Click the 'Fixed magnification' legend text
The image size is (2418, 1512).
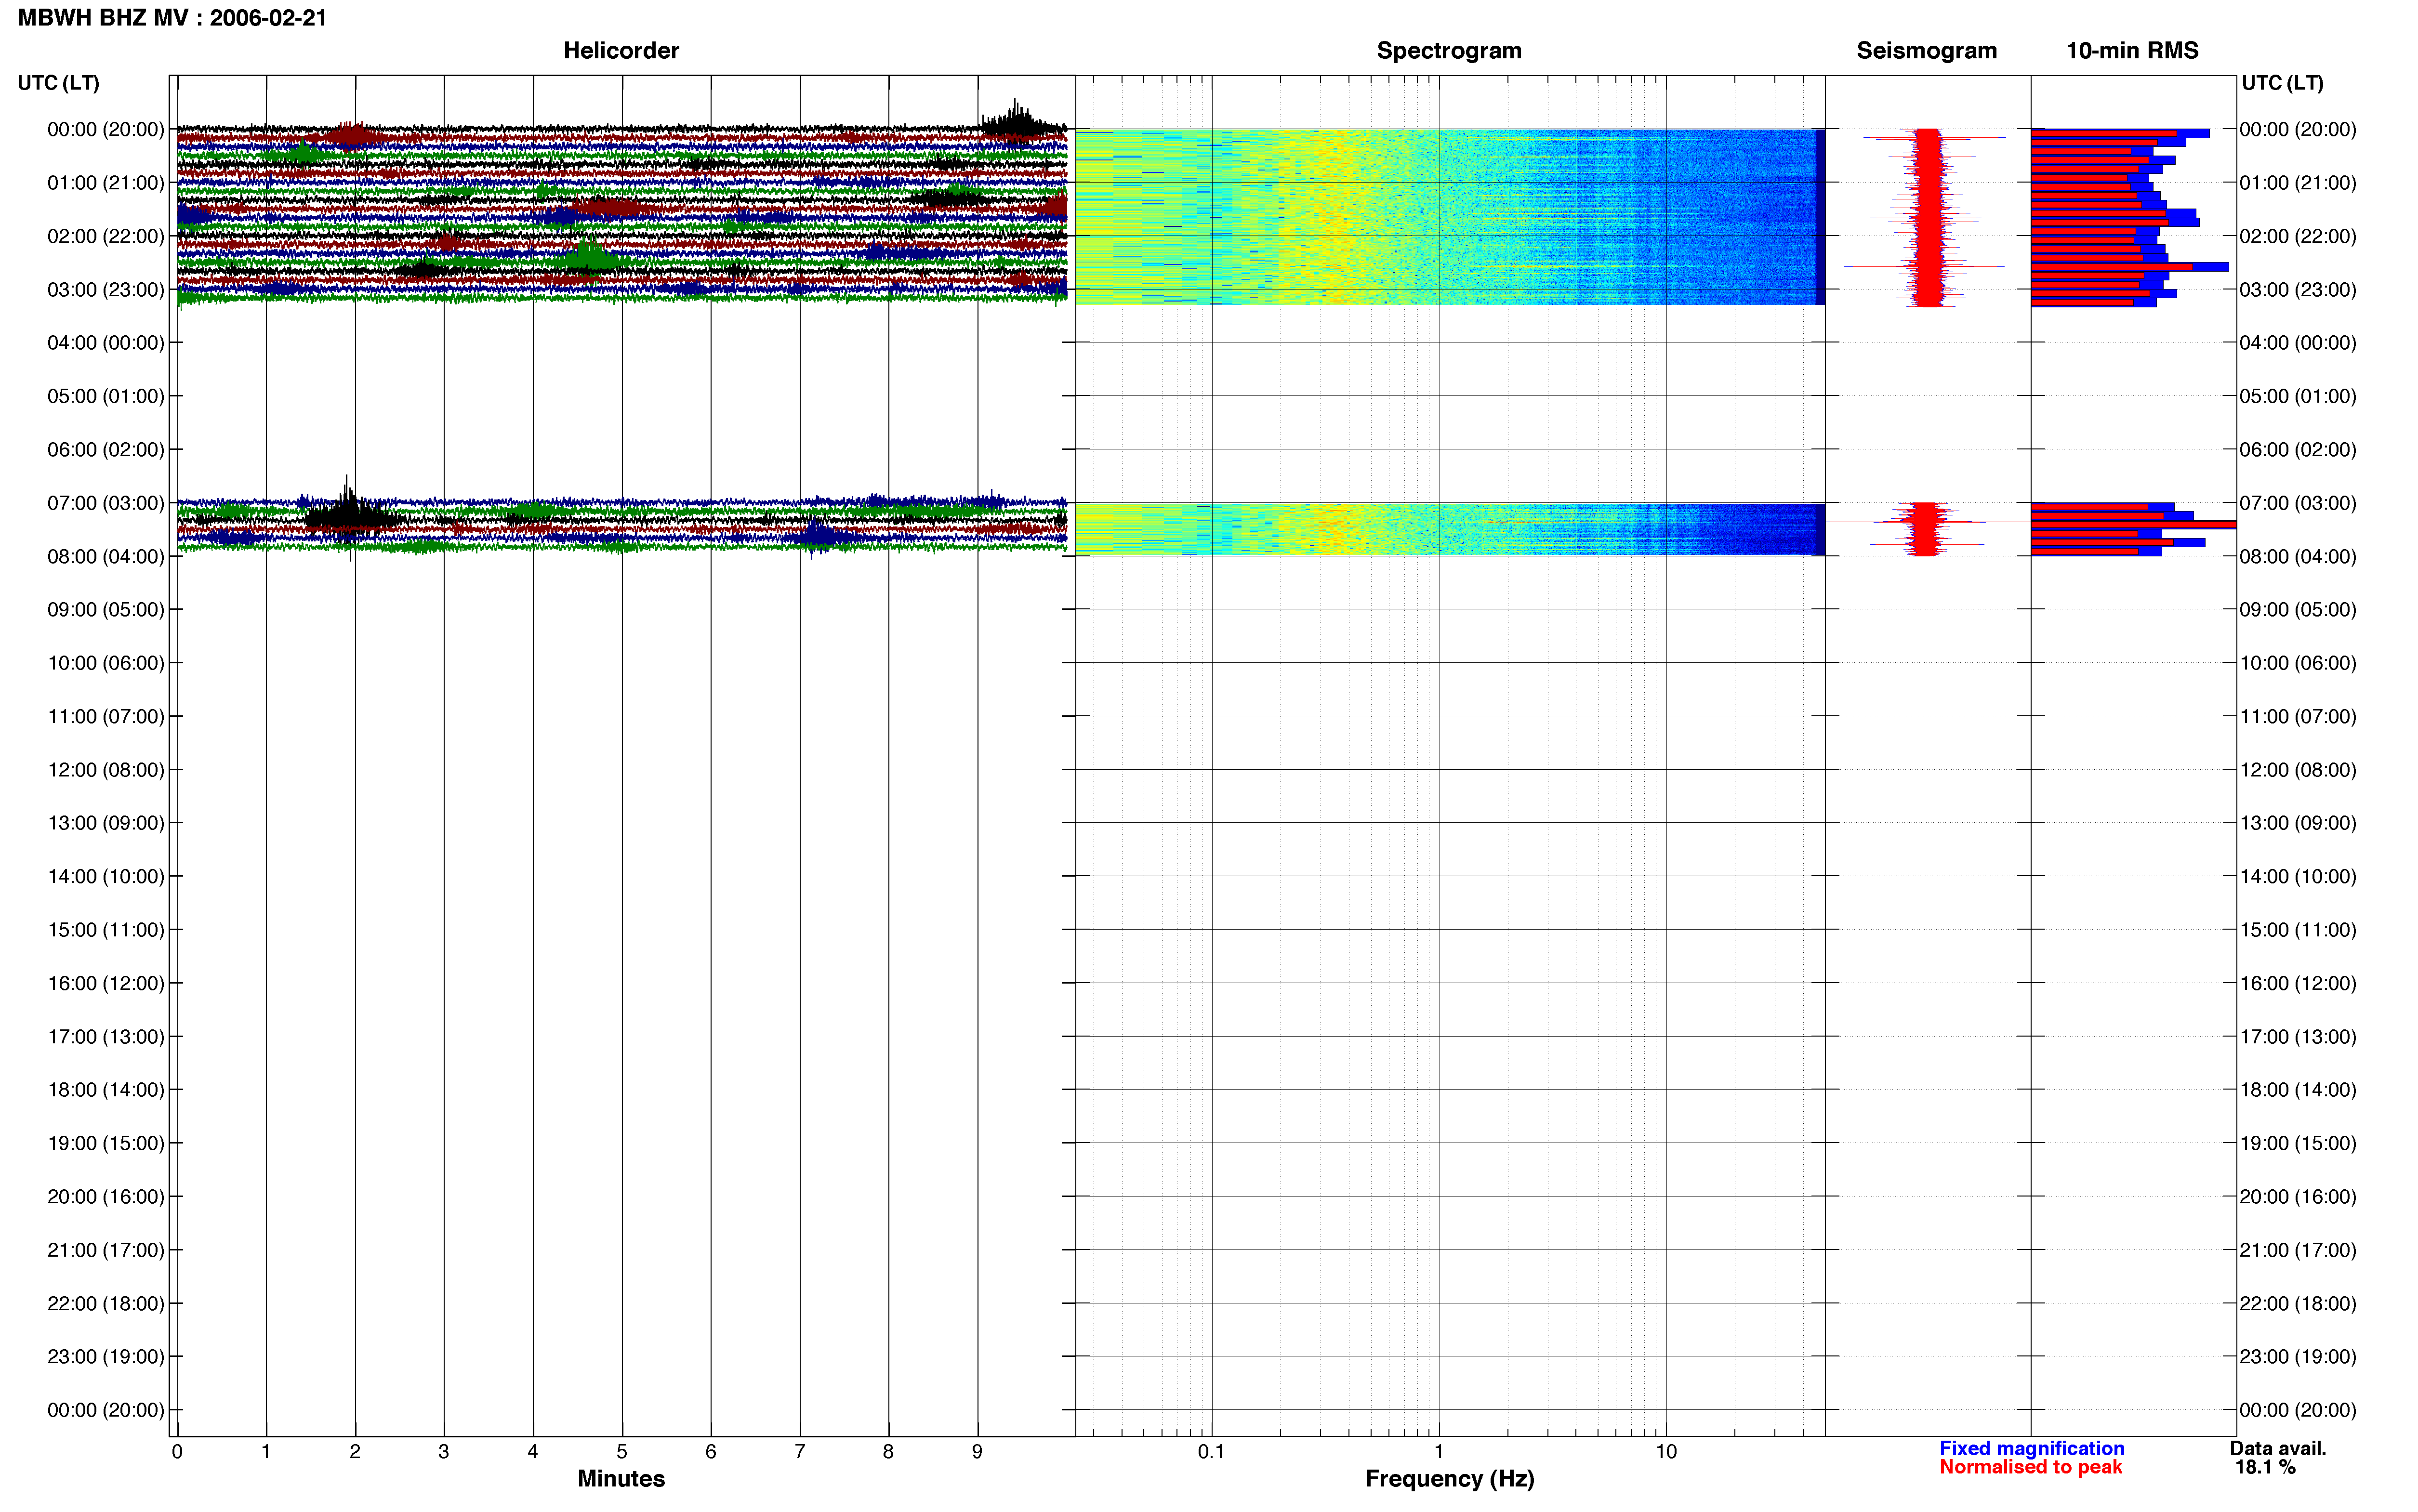2032,1448
